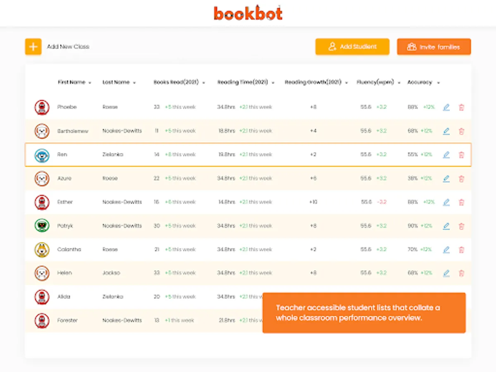Click Patryk's 90% accuracy value

[413, 226]
